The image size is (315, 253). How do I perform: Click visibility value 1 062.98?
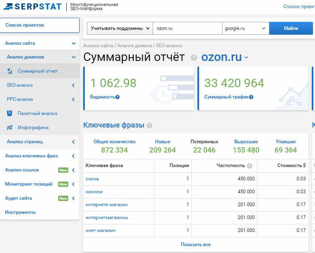(x=113, y=83)
